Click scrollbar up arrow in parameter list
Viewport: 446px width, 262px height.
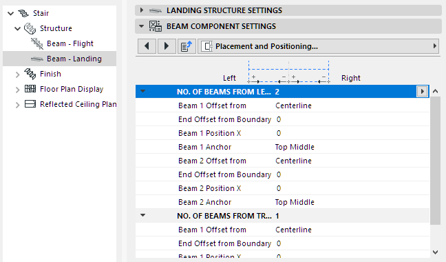[x=435, y=92]
